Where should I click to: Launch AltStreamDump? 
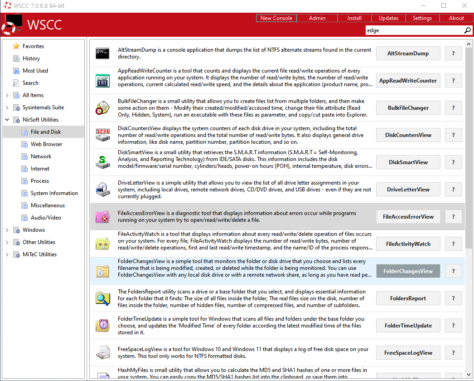408,53
